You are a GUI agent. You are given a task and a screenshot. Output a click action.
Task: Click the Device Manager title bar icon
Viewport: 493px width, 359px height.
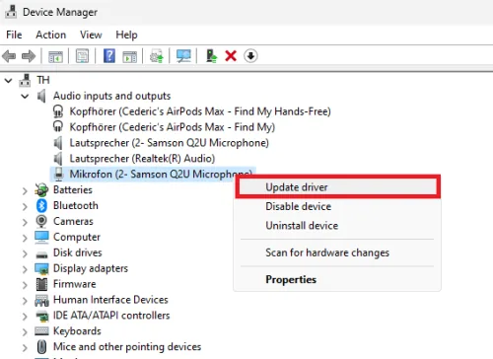coord(11,12)
